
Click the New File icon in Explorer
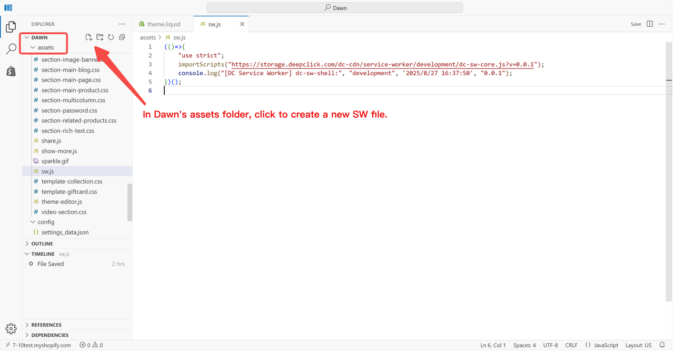click(88, 37)
